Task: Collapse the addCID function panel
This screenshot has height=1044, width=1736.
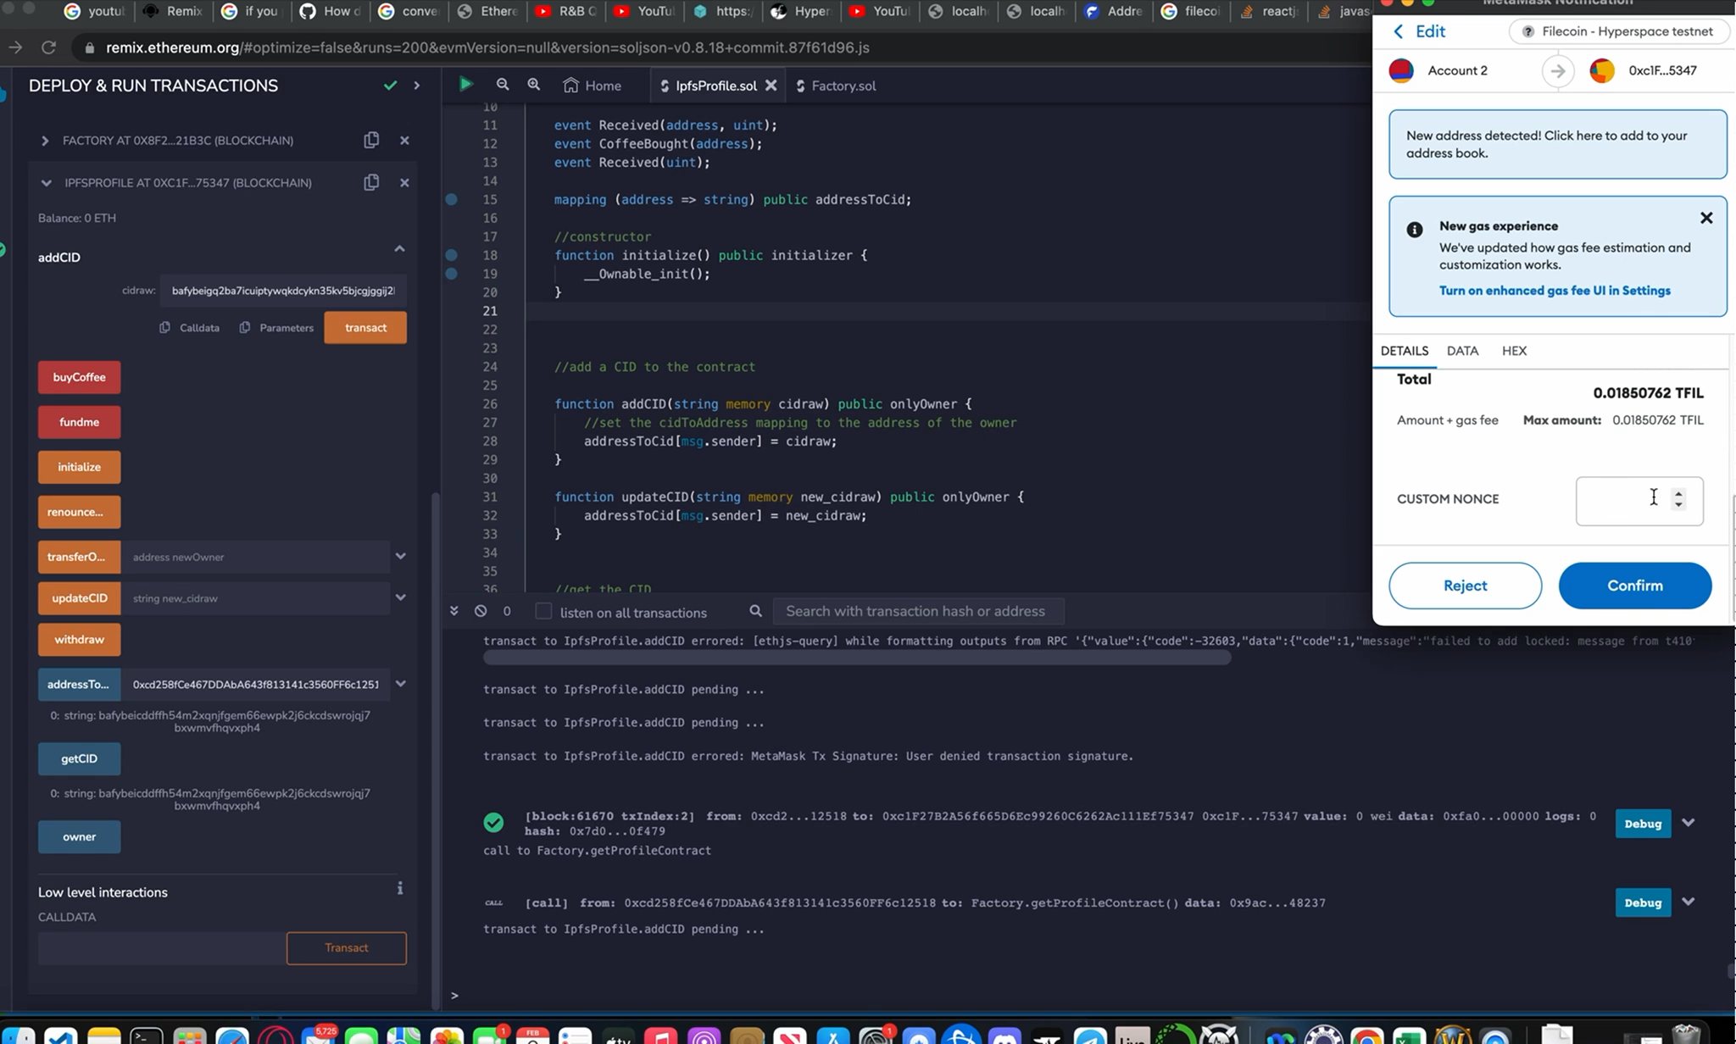Action: pos(399,249)
